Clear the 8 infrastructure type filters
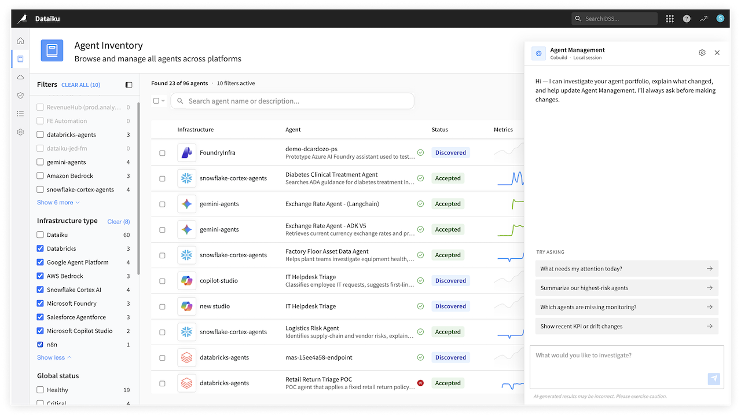 tap(119, 221)
